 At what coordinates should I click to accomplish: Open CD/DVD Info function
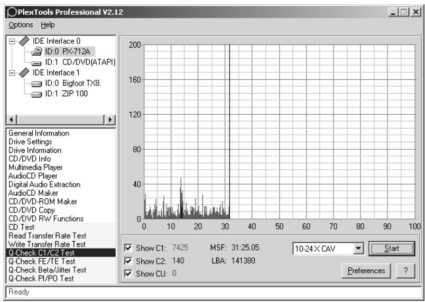[x=30, y=159]
